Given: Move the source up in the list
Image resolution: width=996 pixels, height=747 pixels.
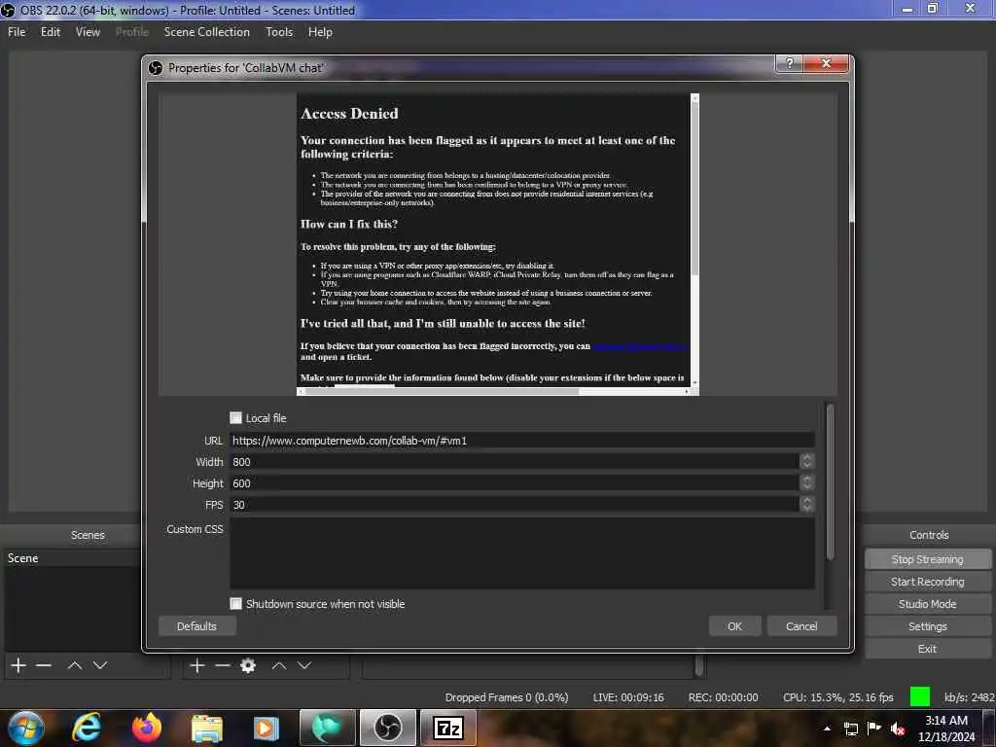Looking at the screenshot, I should click(x=279, y=665).
